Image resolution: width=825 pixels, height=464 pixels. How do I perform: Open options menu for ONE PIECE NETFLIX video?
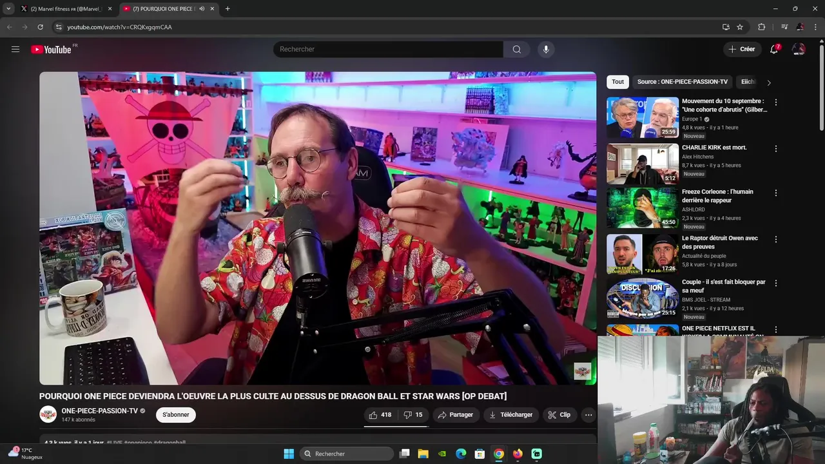coord(776,329)
